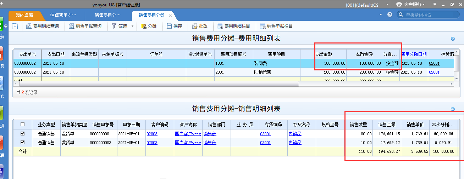Expand the sidebar small dropdown arrow

[x=6, y=26]
